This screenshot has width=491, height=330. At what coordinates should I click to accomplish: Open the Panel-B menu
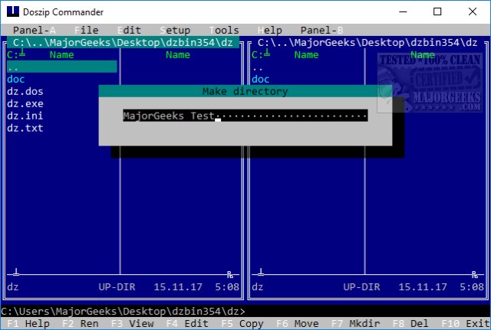coord(322,31)
